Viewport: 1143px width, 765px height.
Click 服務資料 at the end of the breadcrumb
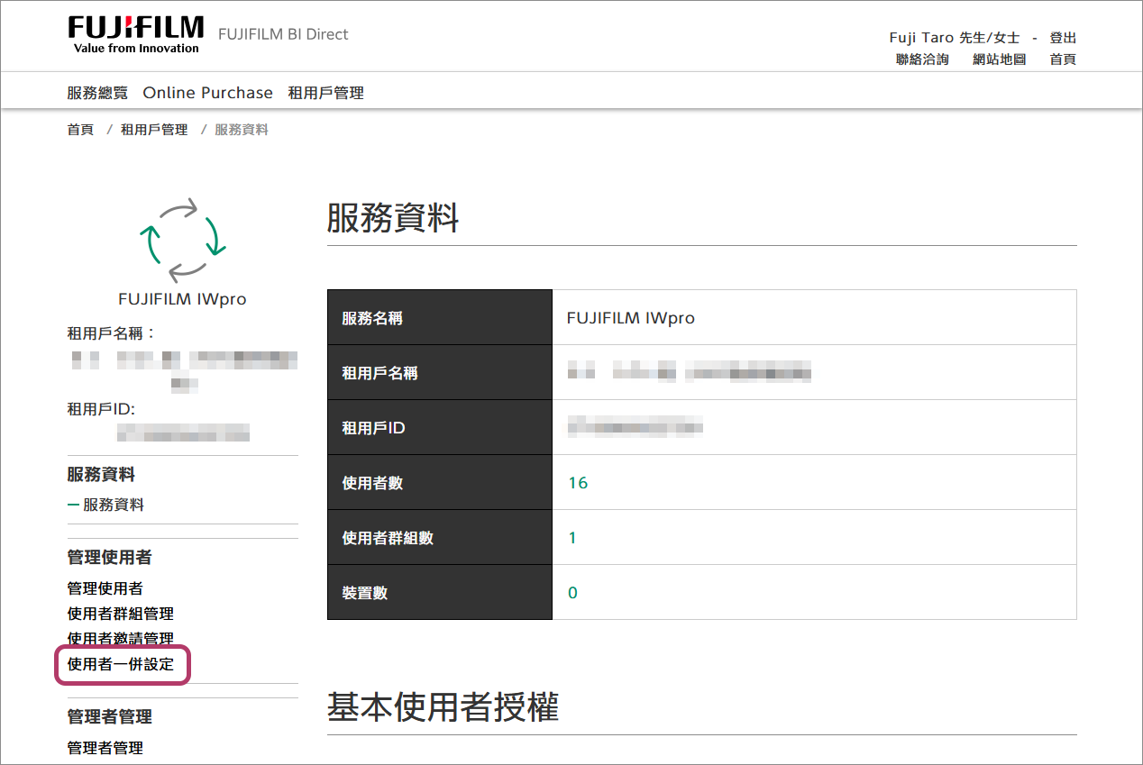point(242,130)
